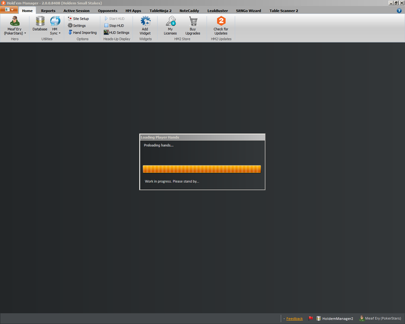Screen dimensions: 405x324
Task: Click the HoldemManager2 database status entry
Action: [x=335, y=319]
